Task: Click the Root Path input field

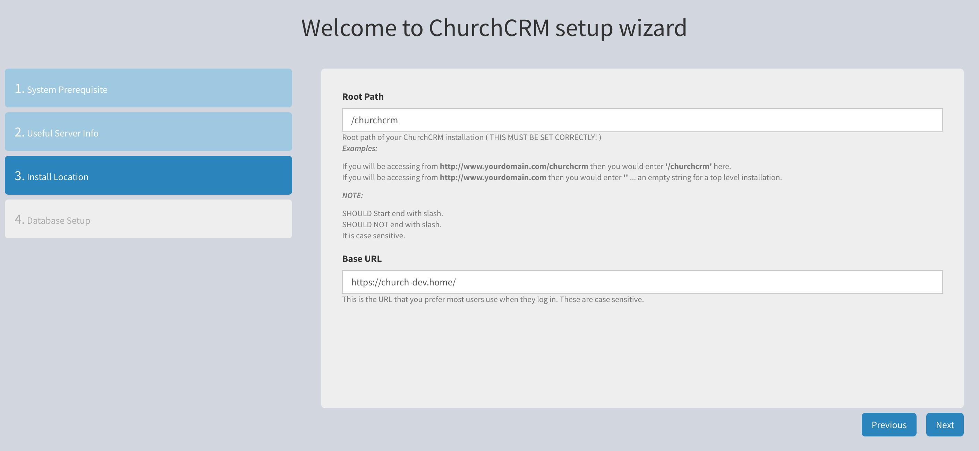Action: [642, 120]
